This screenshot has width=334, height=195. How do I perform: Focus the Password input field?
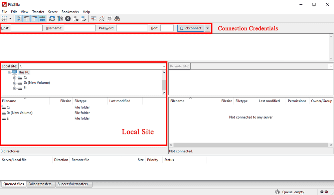[132, 28]
